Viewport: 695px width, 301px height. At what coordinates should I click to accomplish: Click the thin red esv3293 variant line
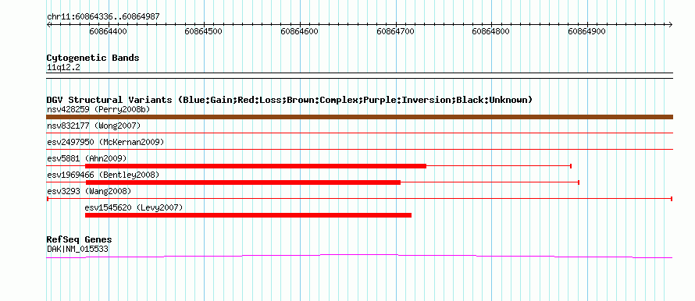click(x=359, y=199)
